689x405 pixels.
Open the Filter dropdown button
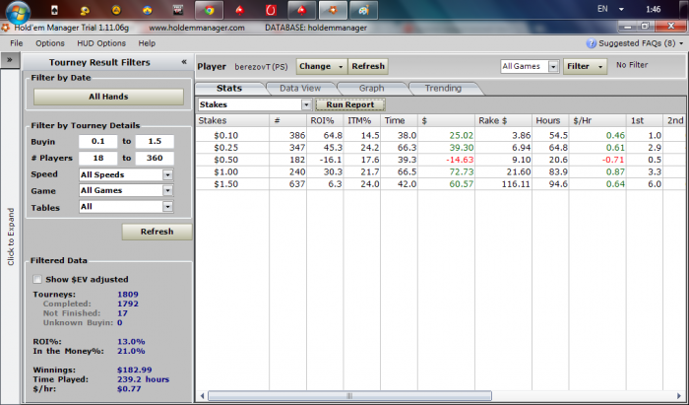(x=586, y=66)
